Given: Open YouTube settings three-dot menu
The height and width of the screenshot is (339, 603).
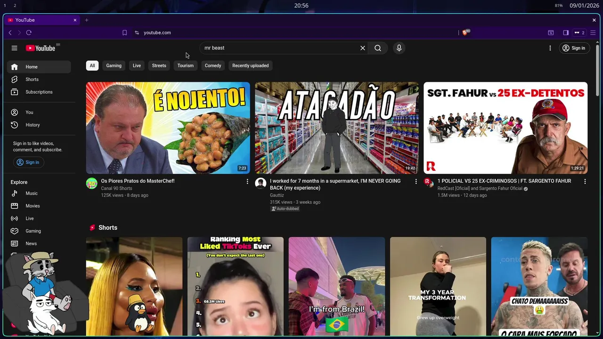Looking at the screenshot, I should tap(550, 48).
